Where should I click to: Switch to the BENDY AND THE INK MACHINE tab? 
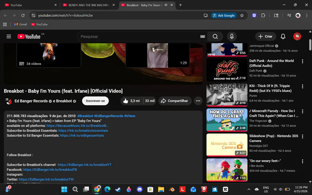pyautogui.click(x=88, y=5)
